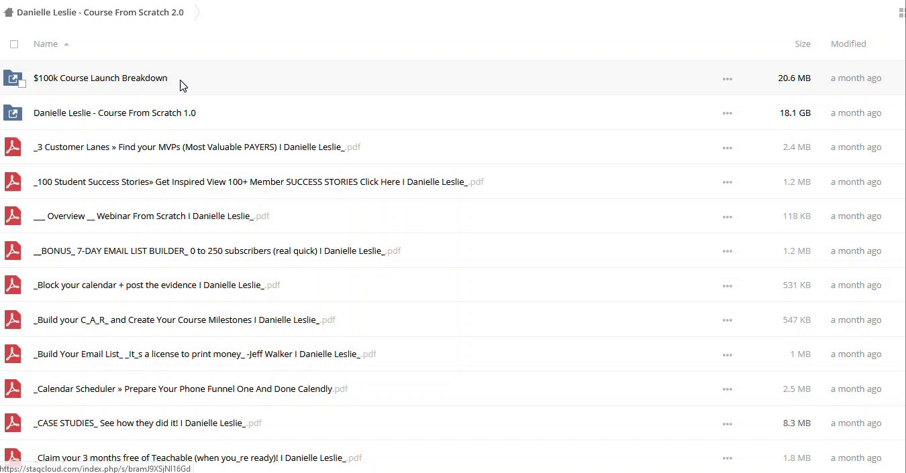Open Claim your 3 months free of Teachable PDF

(198, 458)
